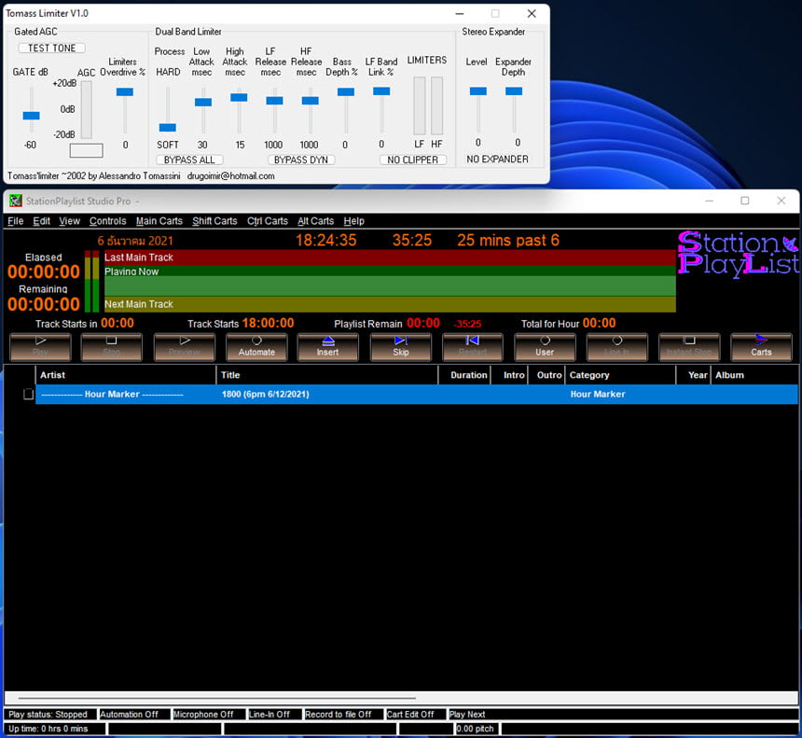Viewport: 802px width, 738px height.
Task: Click the Title column header
Action: [x=327, y=375]
